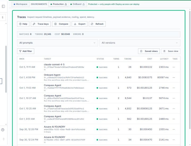Screen dimensions: 191x146
Task: Switch to the Production environment tab
Action: point(58,4)
